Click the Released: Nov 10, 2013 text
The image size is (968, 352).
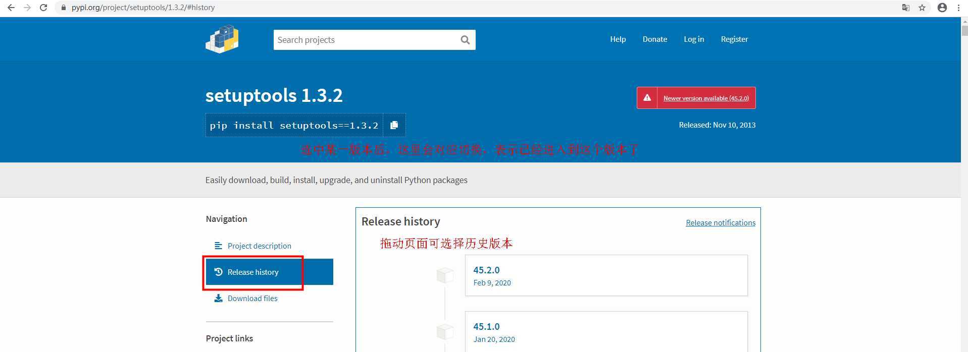click(x=717, y=125)
